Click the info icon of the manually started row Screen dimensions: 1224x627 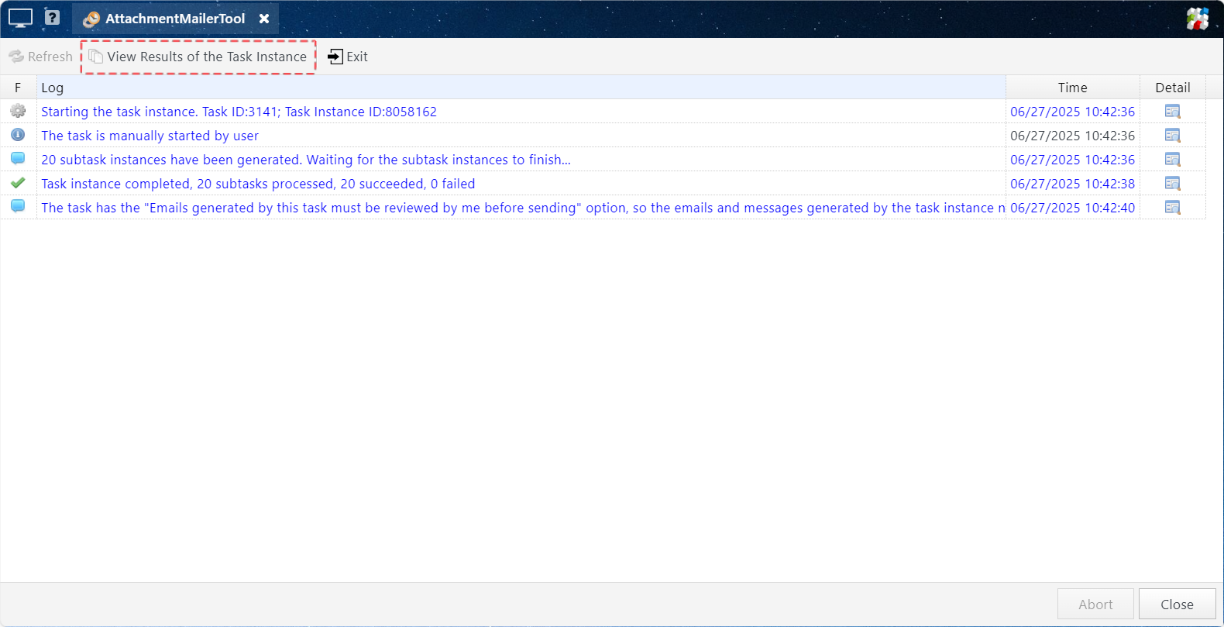pyautogui.click(x=18, y=135)
